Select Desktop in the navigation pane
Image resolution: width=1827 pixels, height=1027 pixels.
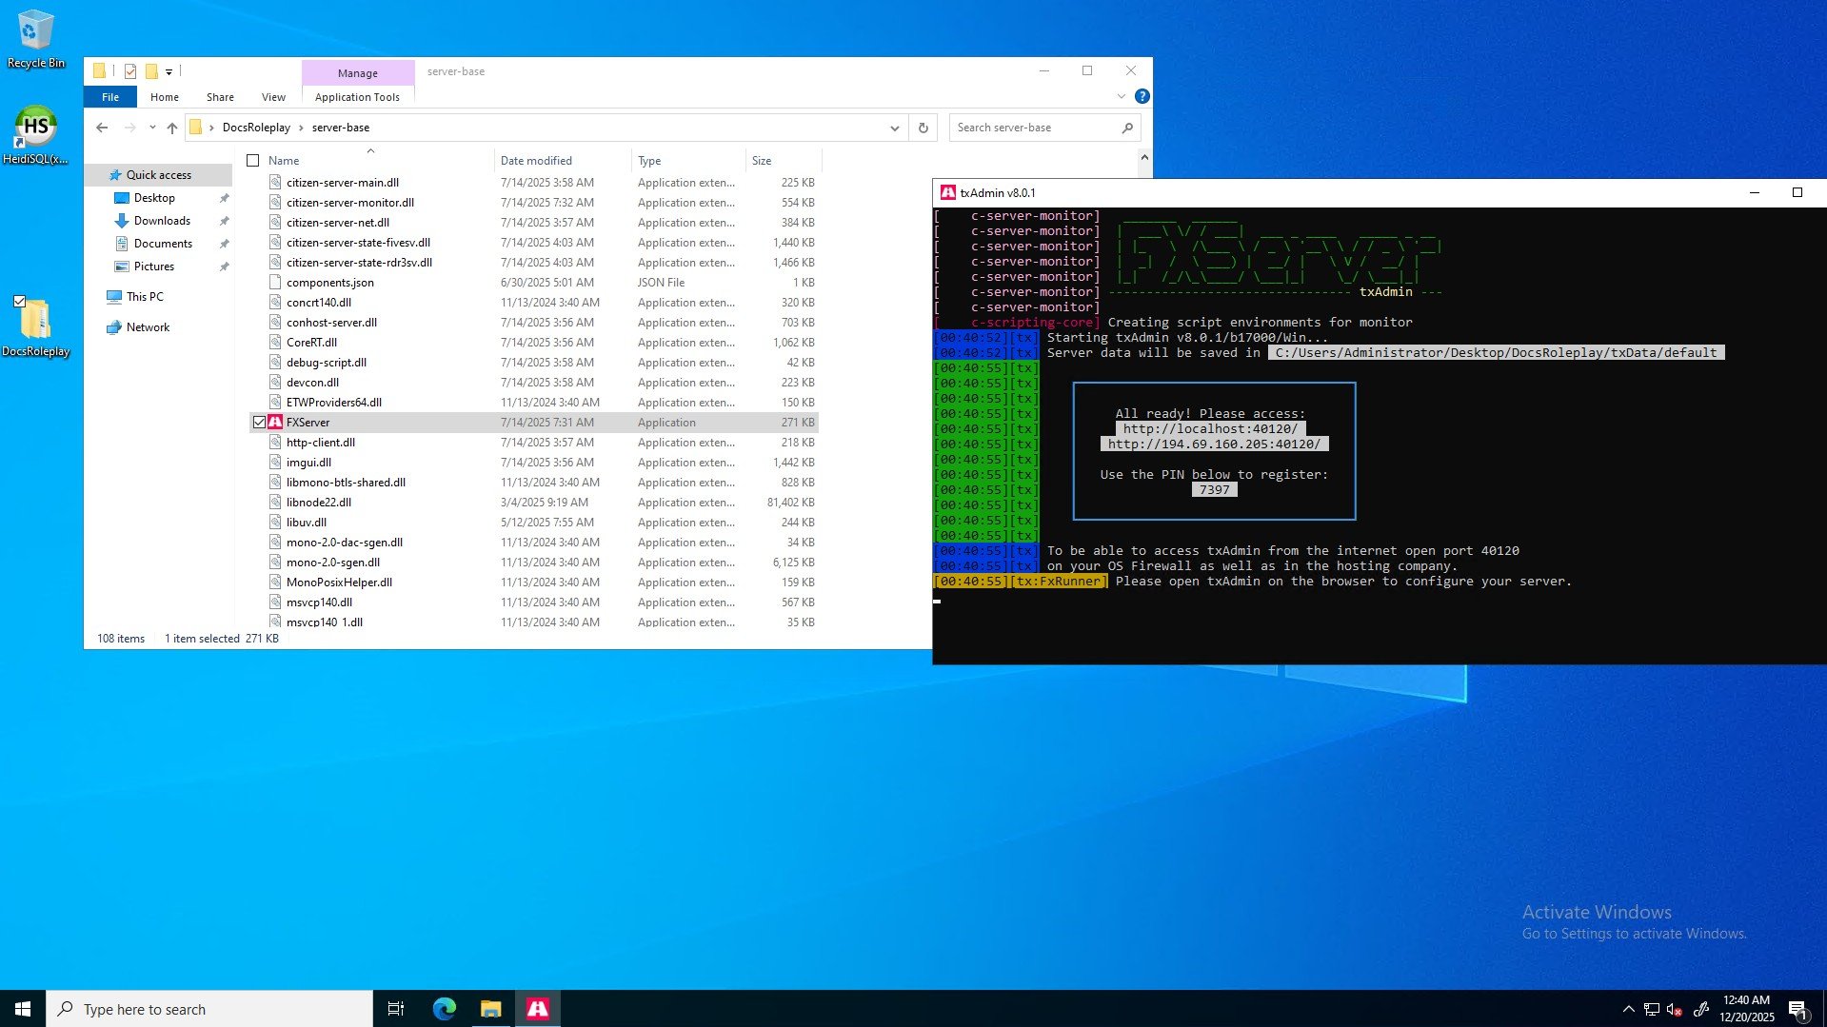pos(154,198)
